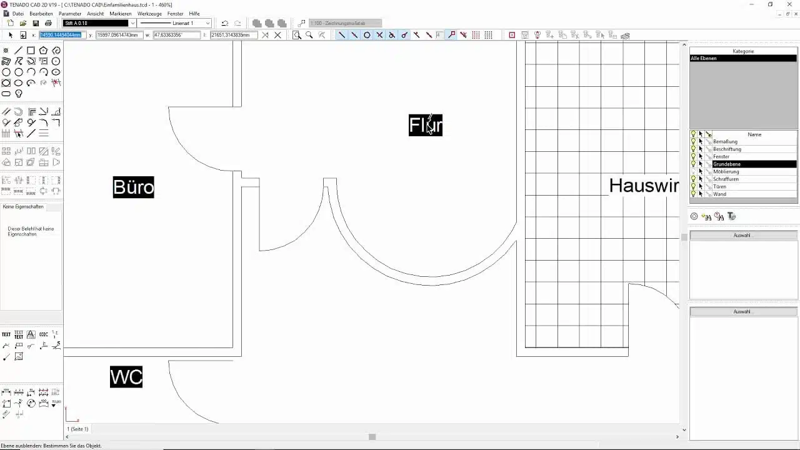Select the rounded slot shape tool
Image resolution: width=800 pixels, height=450 pixels.
[6, 94]
